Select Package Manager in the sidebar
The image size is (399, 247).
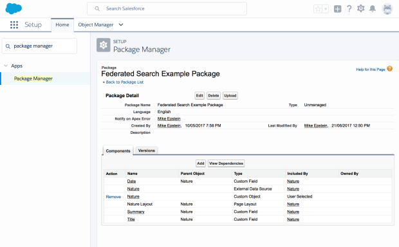[x=33, y=78]
